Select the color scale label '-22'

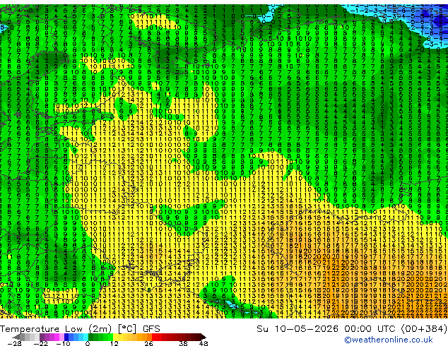click(41, 343)
